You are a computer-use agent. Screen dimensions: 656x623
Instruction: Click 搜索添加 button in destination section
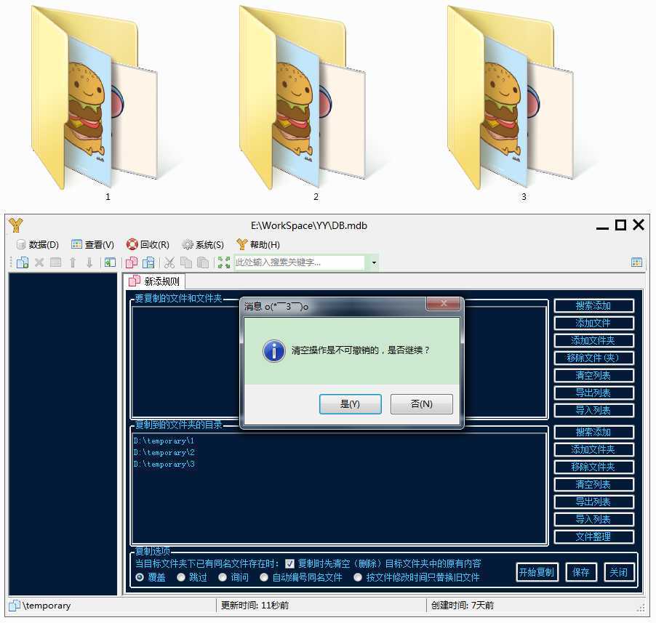593,432
